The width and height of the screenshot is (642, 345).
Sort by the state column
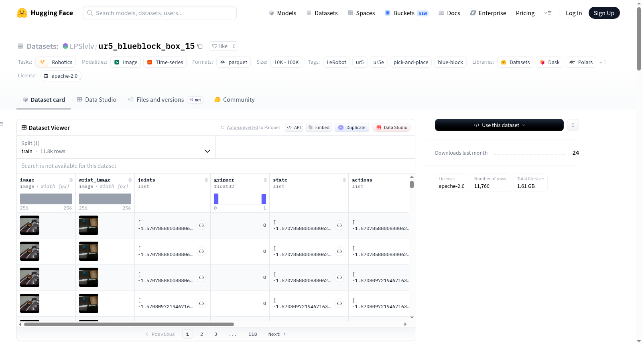[344, 180]
